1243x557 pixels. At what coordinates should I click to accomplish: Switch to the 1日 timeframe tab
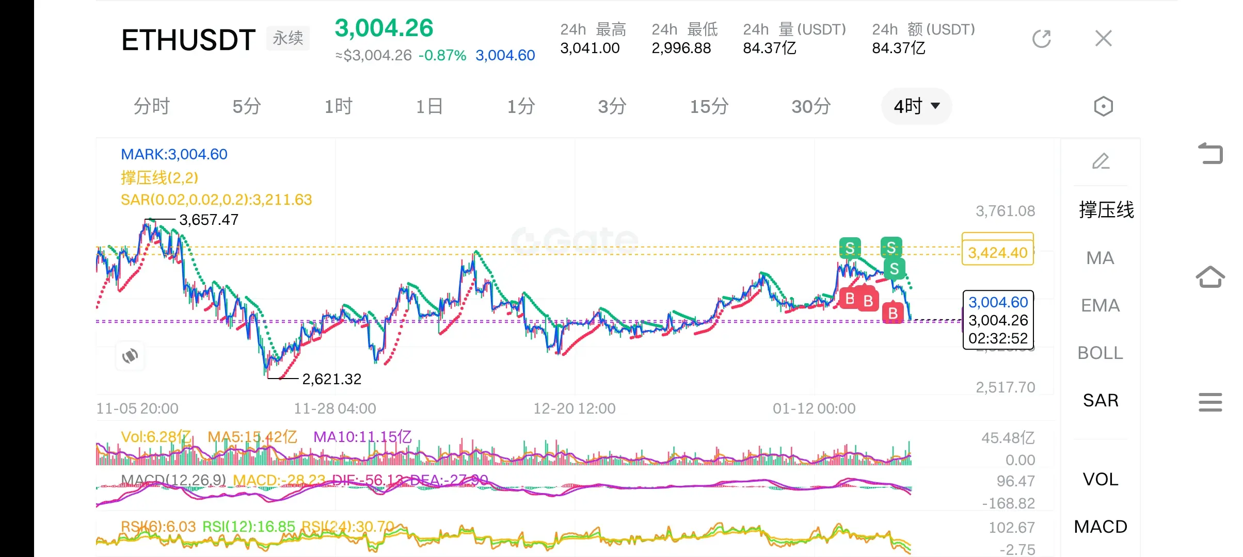(429, 107)
